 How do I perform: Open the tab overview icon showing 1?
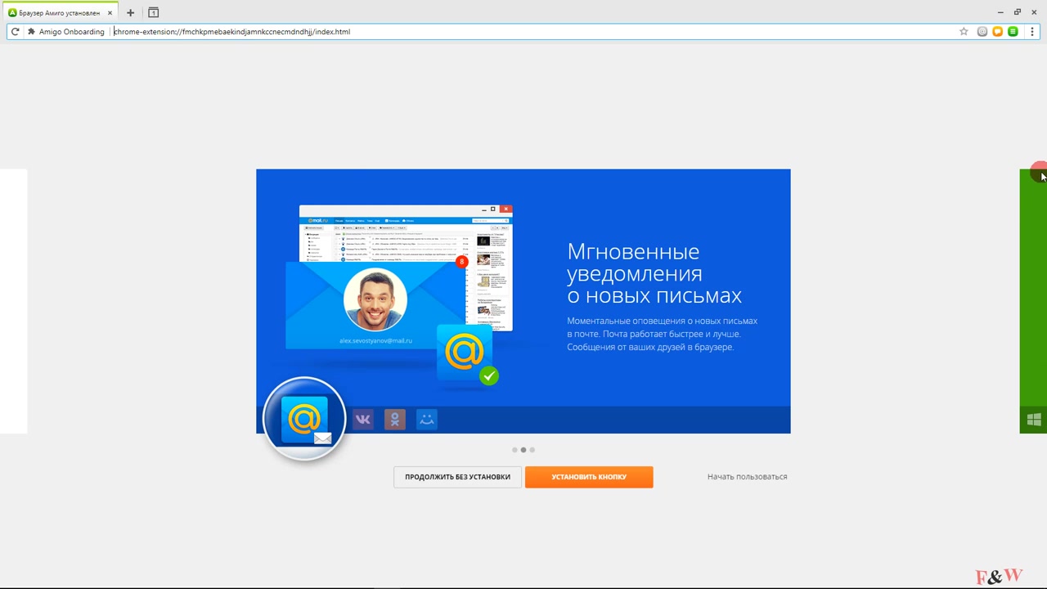click(153, 12)
